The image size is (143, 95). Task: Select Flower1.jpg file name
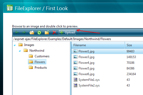pos(86,51)
